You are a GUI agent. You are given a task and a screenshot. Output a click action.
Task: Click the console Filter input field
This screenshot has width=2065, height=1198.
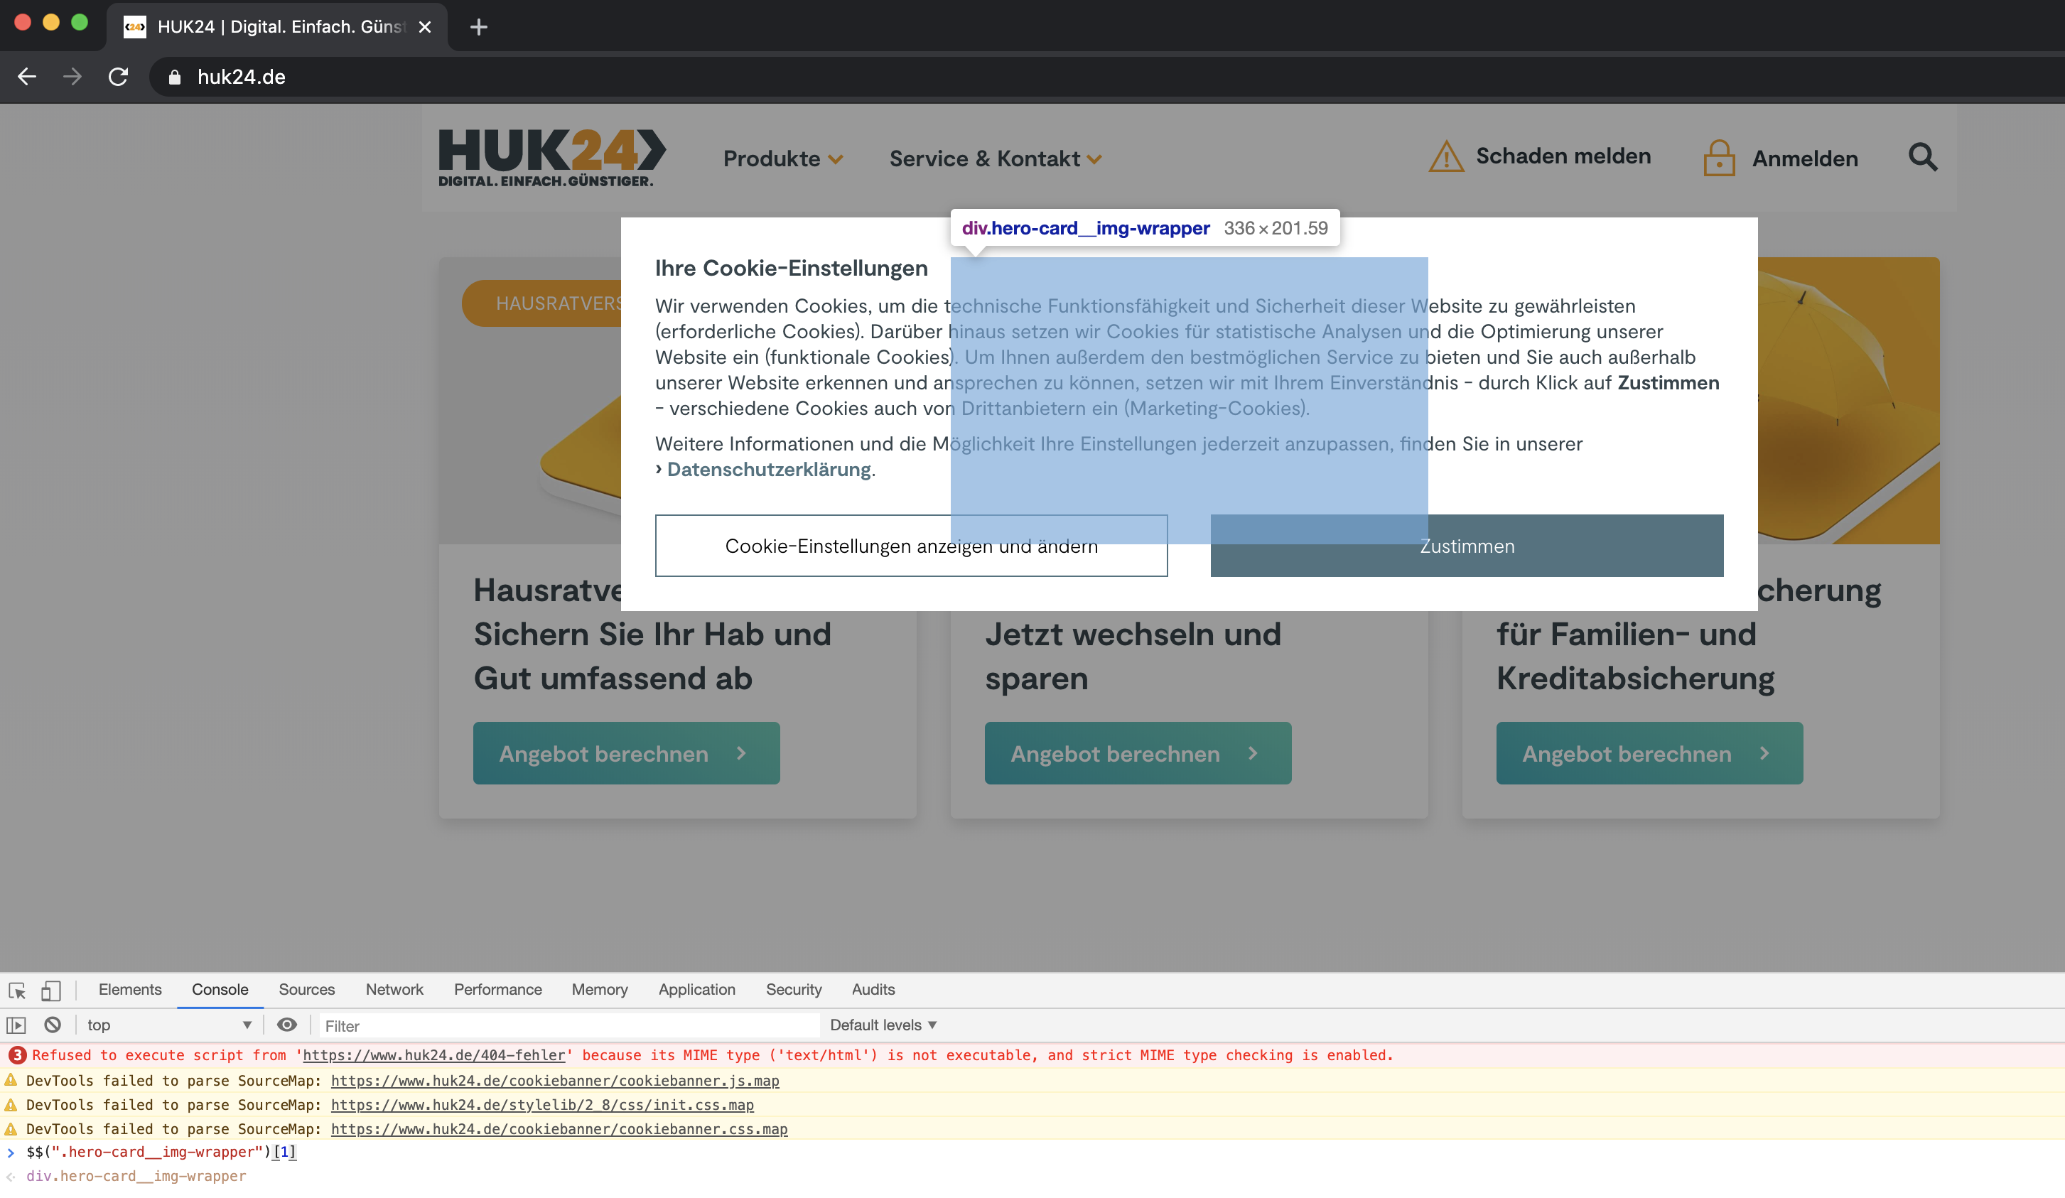568,1026
